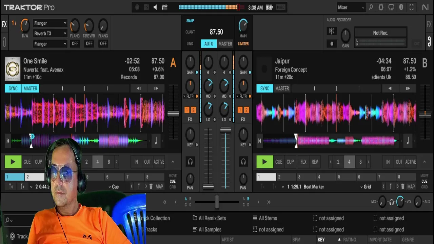Viewport: 434px width, 244px height.
Task: Click Deck A channel volume fader
Action: [208, 186]
